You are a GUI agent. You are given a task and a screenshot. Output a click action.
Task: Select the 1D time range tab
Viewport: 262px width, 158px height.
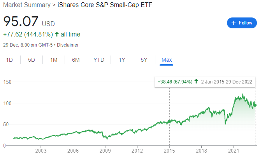(x=10, y=60)
